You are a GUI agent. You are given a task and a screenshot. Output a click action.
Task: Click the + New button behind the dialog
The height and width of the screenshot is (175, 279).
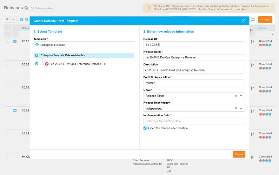click(265, 20)
